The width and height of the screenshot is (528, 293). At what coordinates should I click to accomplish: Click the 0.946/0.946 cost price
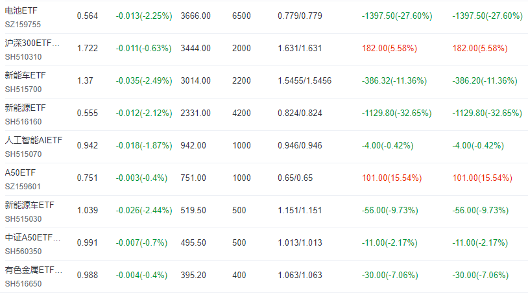click(300, 145)
